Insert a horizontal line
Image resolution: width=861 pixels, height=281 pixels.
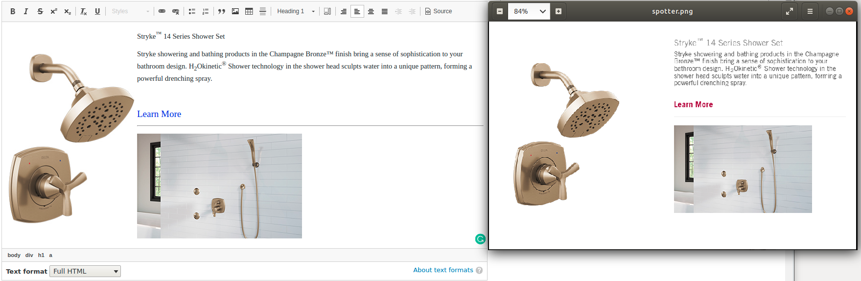(x=263, y=11)
